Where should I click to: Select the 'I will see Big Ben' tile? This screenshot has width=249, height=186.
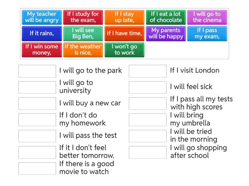click(x=83, y=33)
